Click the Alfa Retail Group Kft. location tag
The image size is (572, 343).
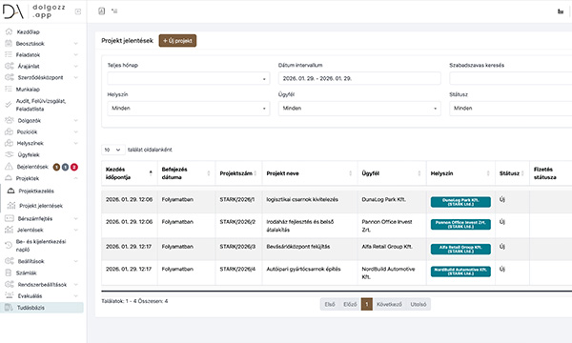coord(460,249)
